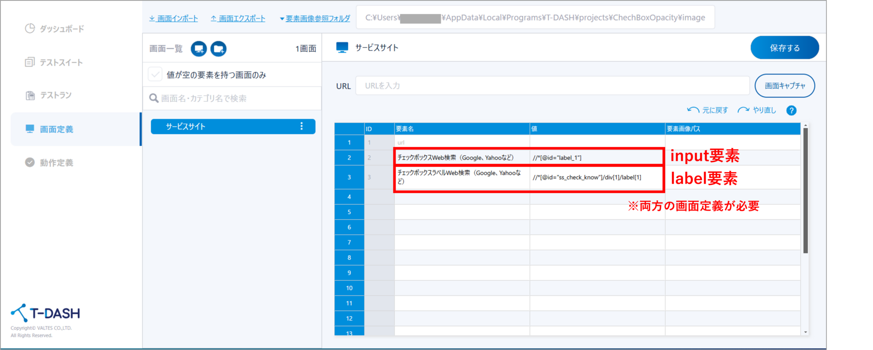
Task: Toggle 値が空の要素を持つ画面のみ checkbox
Action: click(155, 74)
